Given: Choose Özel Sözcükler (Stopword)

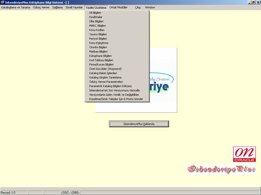Looking at the screenshot, I should [x=117, y=69].
